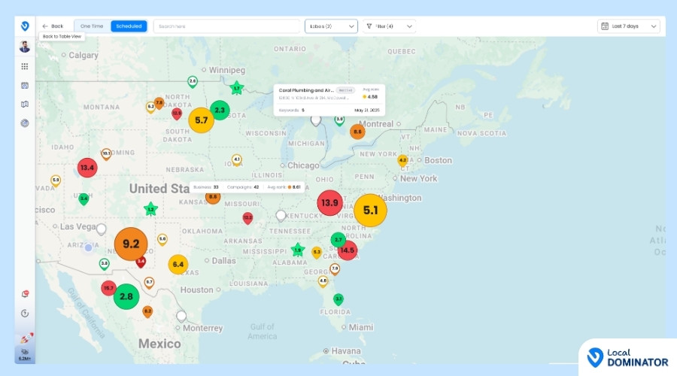This screenshot has height=376, width=677.
Task: Open the Last 7 days date dropdown
Action: pos(629,26)
